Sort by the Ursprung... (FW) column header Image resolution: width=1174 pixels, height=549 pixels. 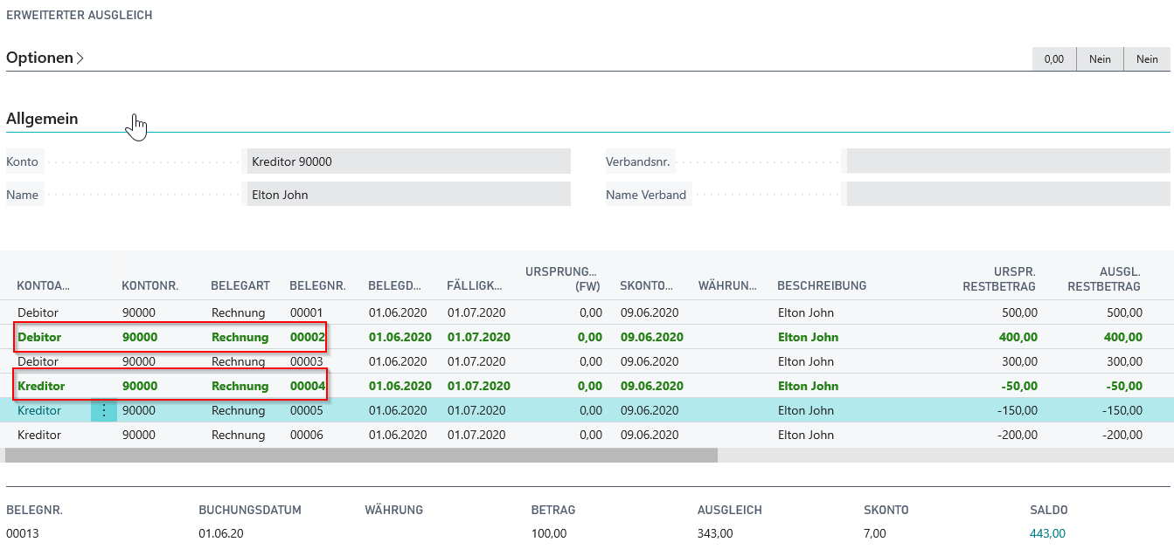(x=563, y=278)
